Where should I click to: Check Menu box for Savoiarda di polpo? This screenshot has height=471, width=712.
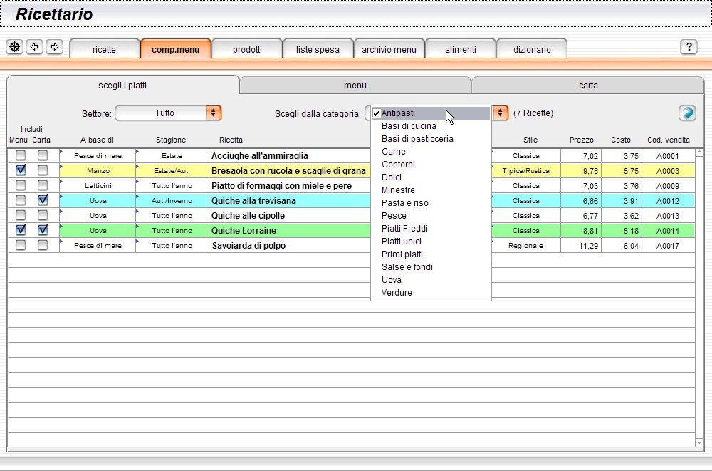[x=21, y=246]
